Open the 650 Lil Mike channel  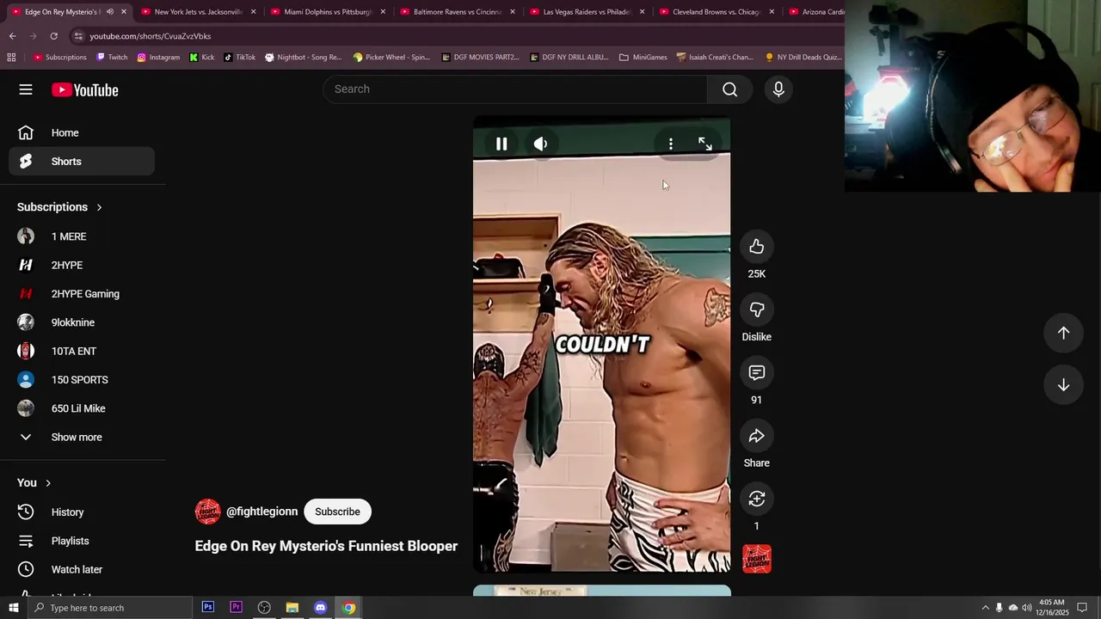(x=82, y=408)
